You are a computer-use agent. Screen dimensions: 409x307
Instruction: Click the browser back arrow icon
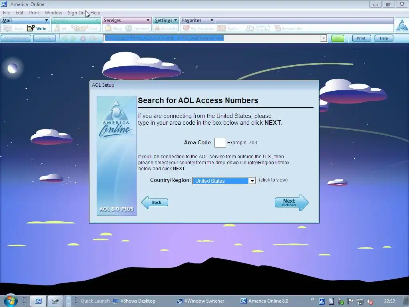pyautogui.click(x=65, y=38)
